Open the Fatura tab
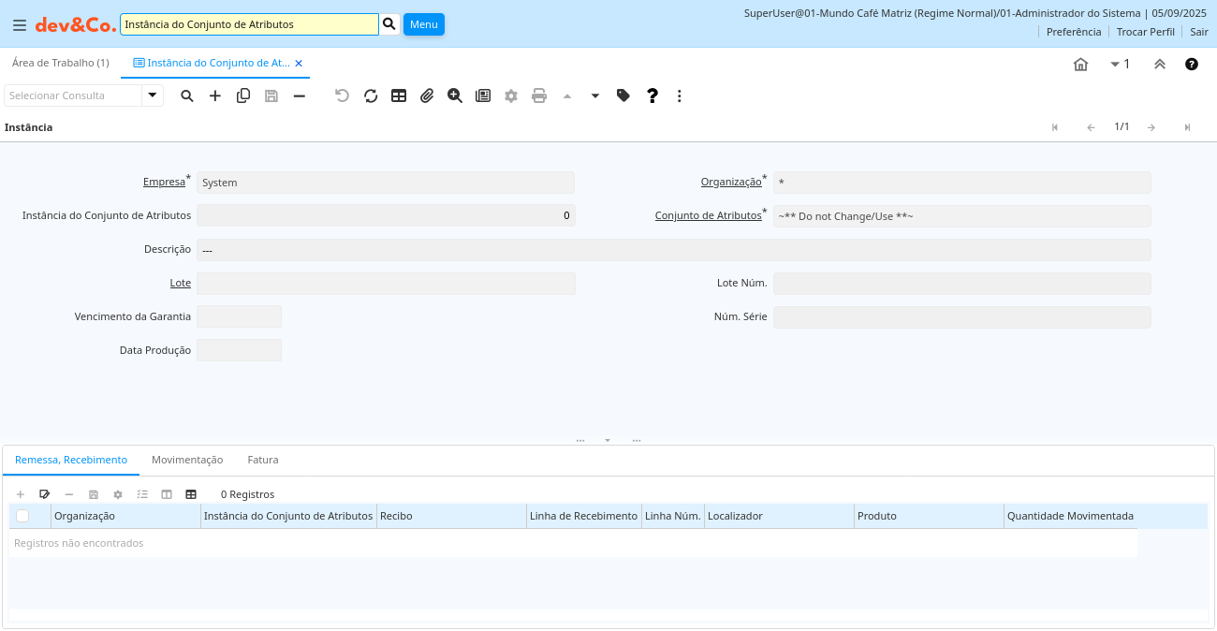 click(x=263, y=460)
